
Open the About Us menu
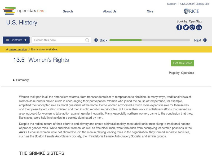tap(110, 11)
